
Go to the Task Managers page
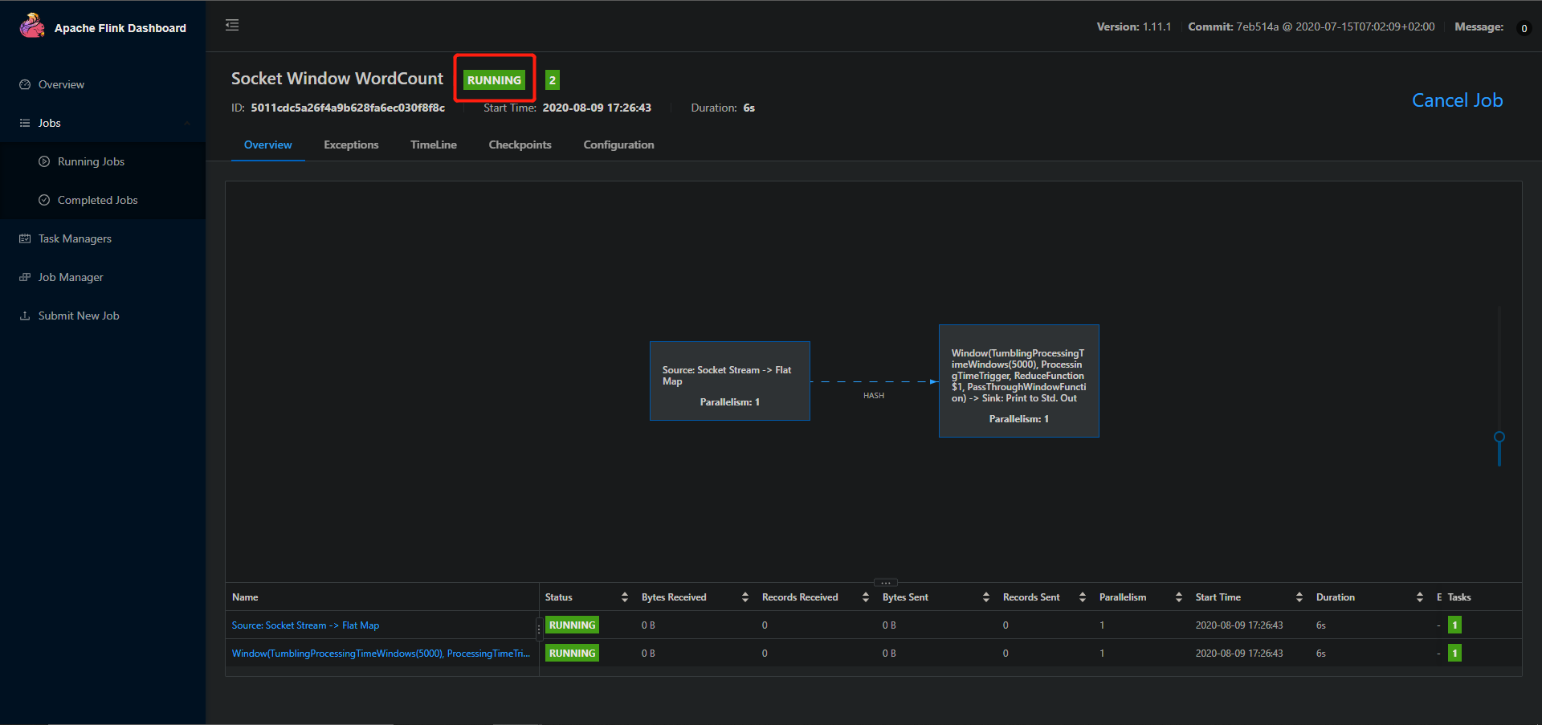tap(75, 238)
